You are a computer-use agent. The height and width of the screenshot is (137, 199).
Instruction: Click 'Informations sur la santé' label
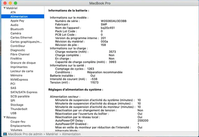[x=68, y=66]
